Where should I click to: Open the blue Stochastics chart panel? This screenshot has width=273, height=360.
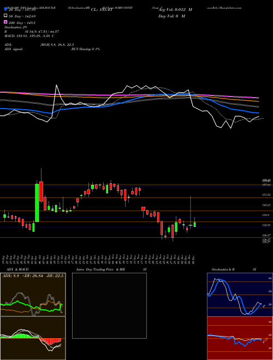click(x=240, y=295)
